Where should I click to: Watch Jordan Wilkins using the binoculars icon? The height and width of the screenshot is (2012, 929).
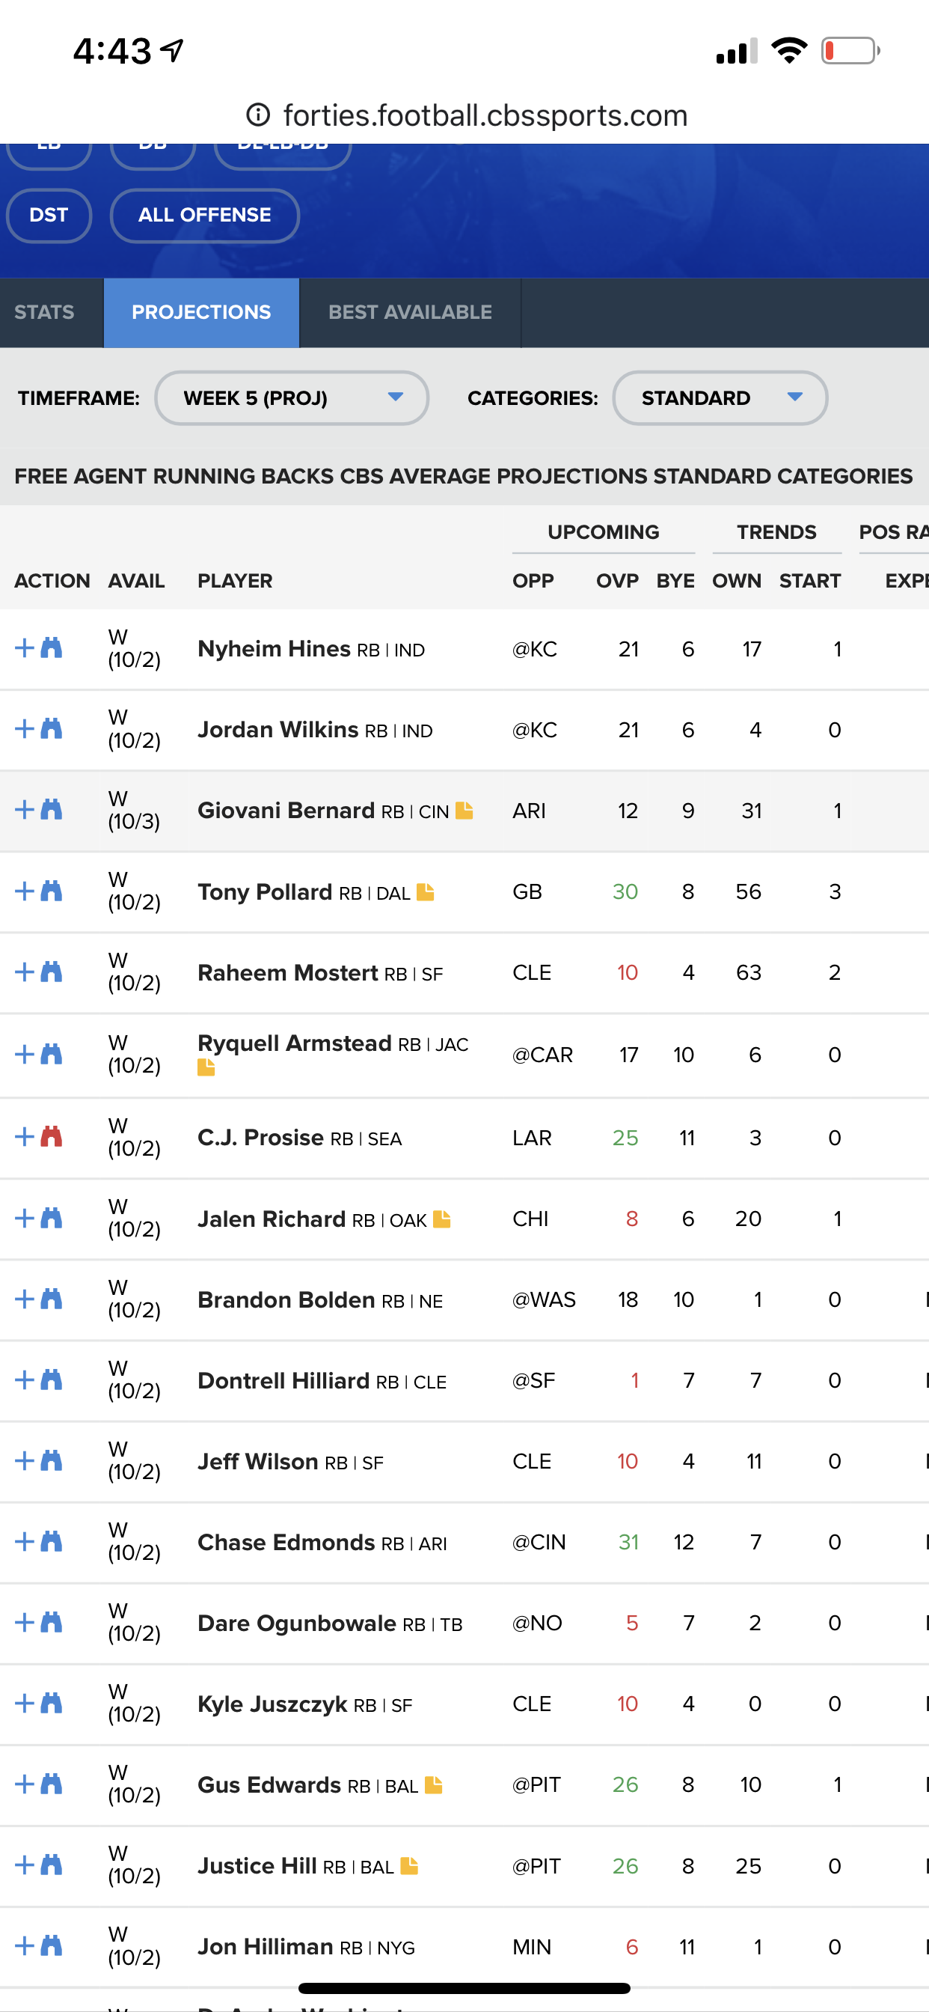point(51,729)
